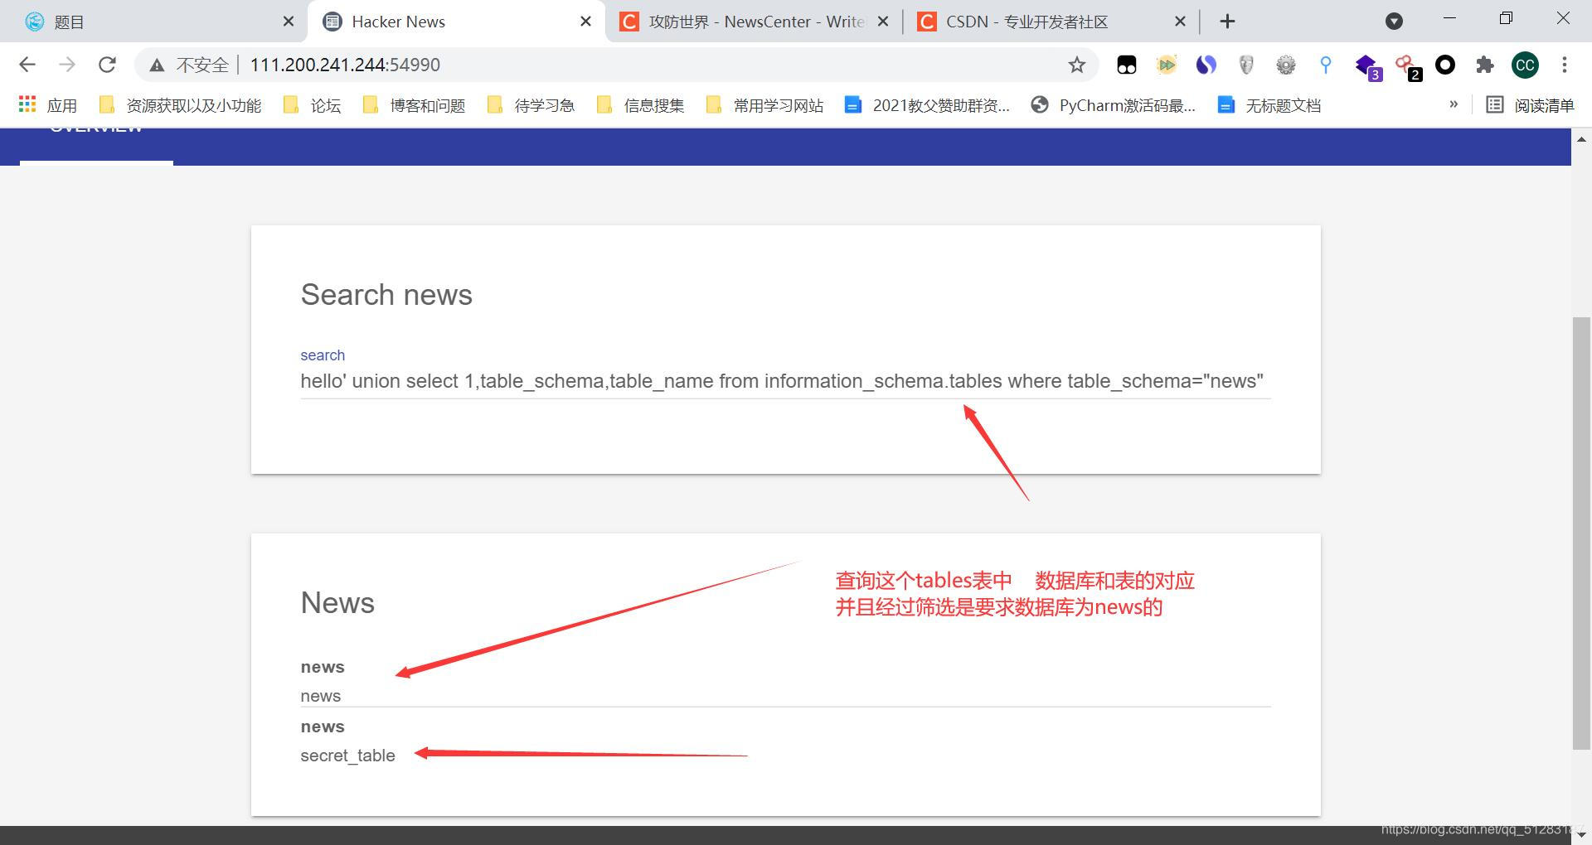Add a new browser tab

tap(1228, 22)
